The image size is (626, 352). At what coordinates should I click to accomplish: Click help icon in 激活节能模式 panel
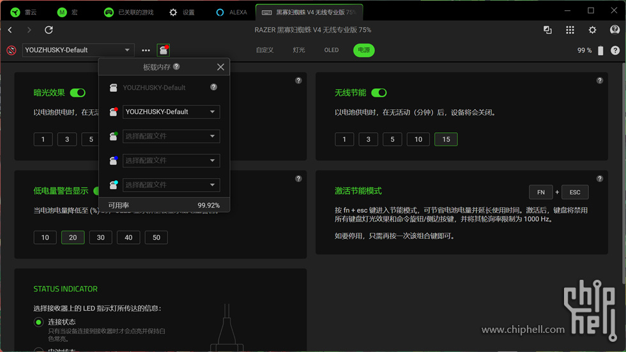coord(600,179)
